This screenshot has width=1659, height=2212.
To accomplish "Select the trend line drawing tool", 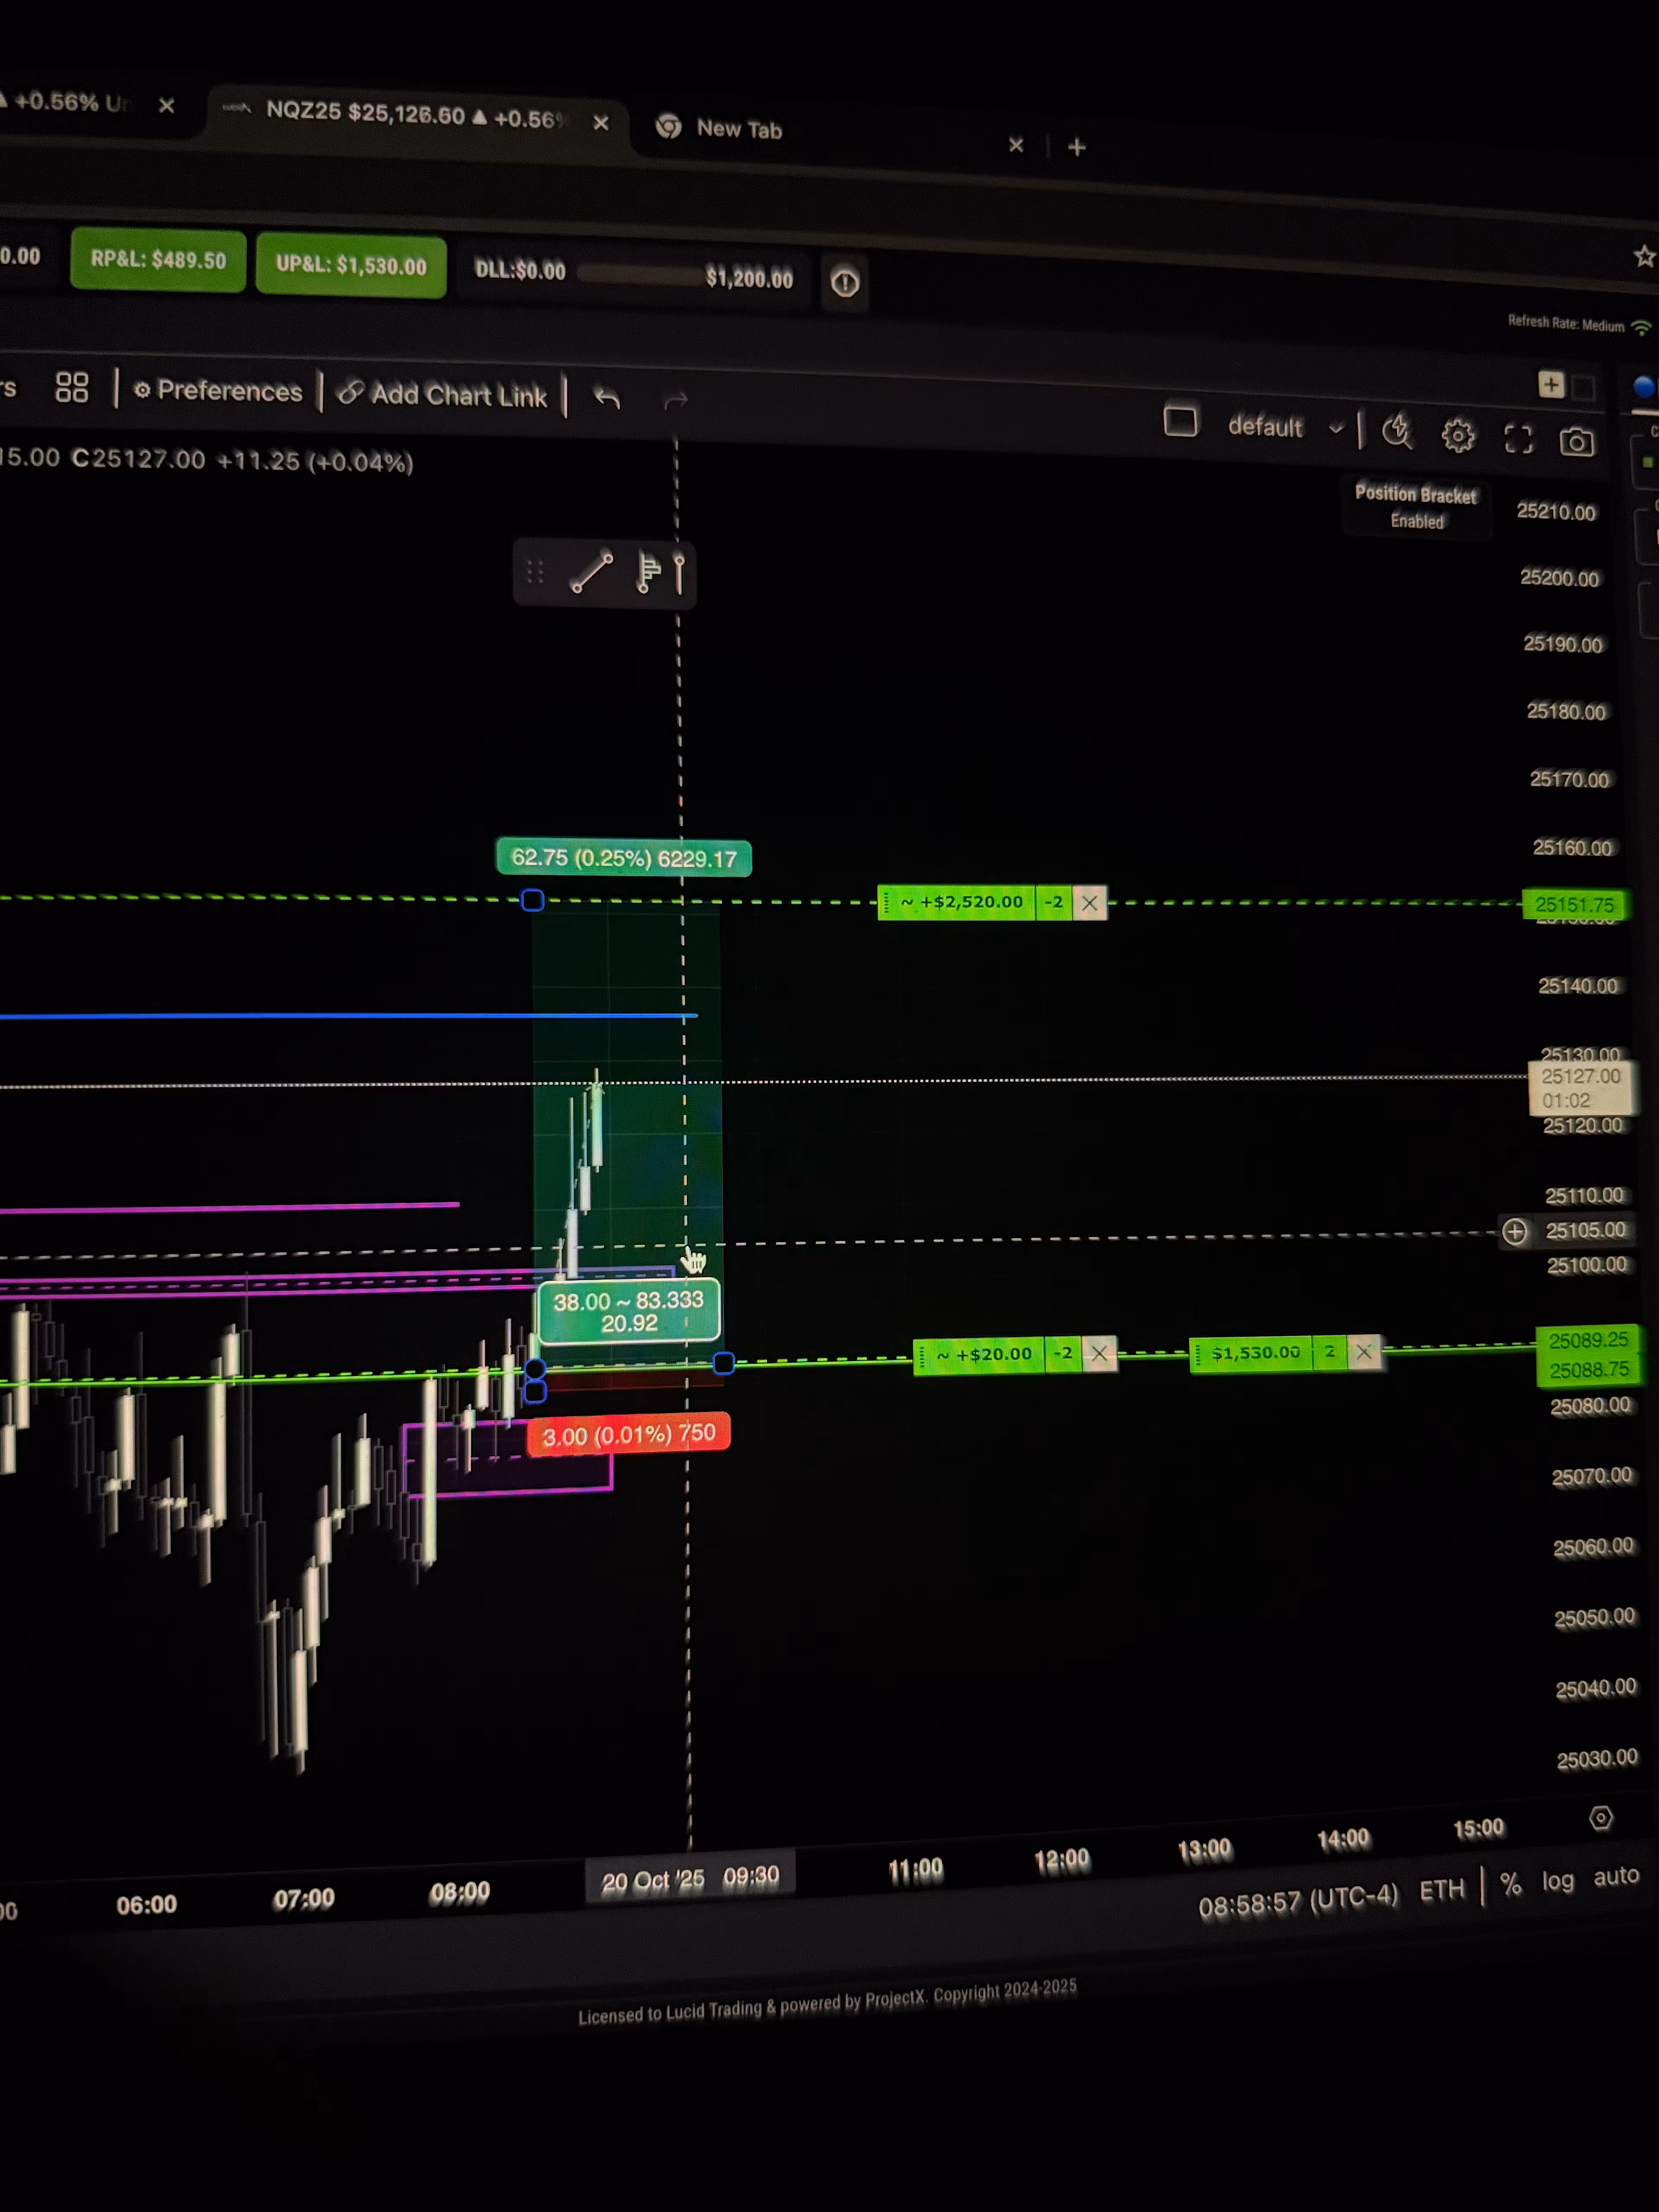I will point(591,572).
